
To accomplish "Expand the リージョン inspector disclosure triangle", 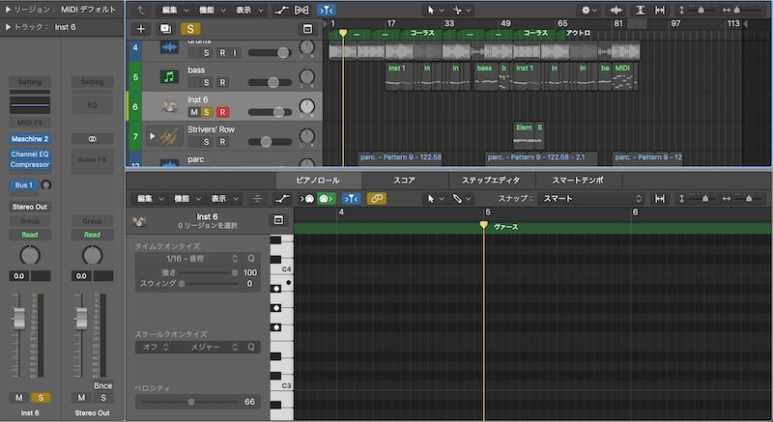I will (x=8, y=10).
